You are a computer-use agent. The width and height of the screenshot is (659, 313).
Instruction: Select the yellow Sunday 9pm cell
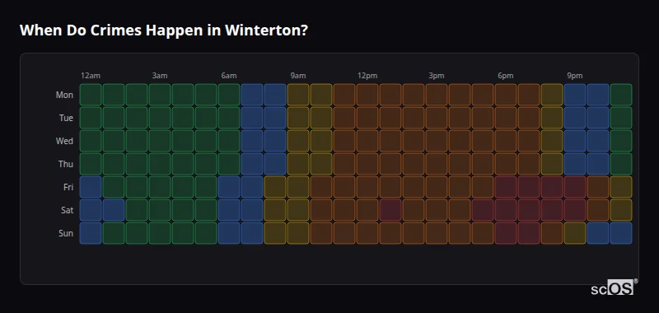574,233
